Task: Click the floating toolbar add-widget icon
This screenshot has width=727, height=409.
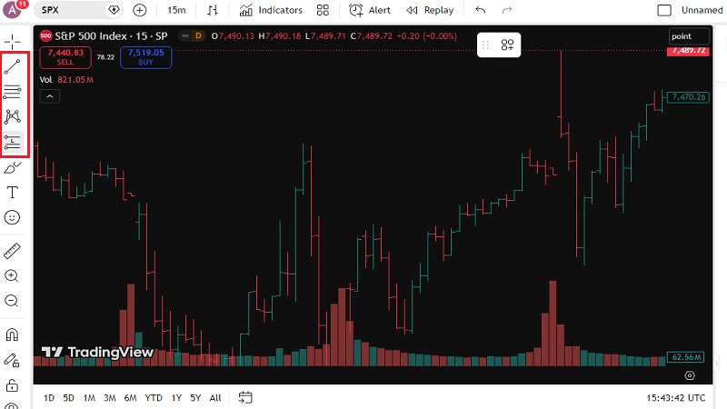Action: (x=507, y=45)
